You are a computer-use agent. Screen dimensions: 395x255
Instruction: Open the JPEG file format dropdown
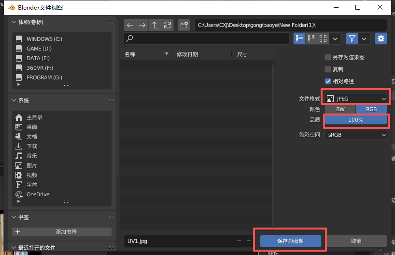[356, 99]
